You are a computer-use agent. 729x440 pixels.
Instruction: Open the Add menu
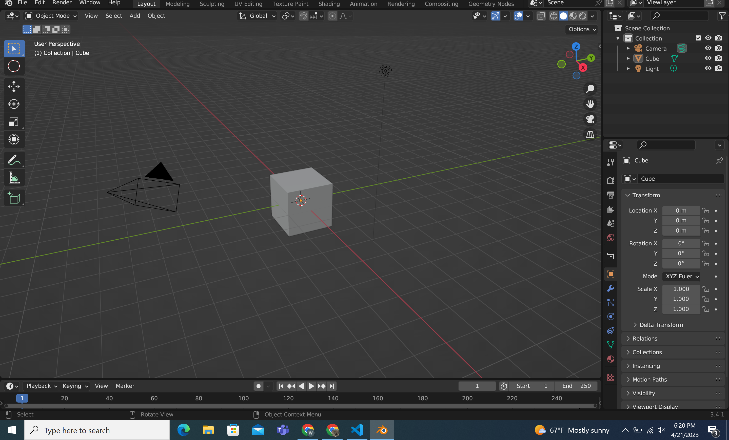coord(135,16)
